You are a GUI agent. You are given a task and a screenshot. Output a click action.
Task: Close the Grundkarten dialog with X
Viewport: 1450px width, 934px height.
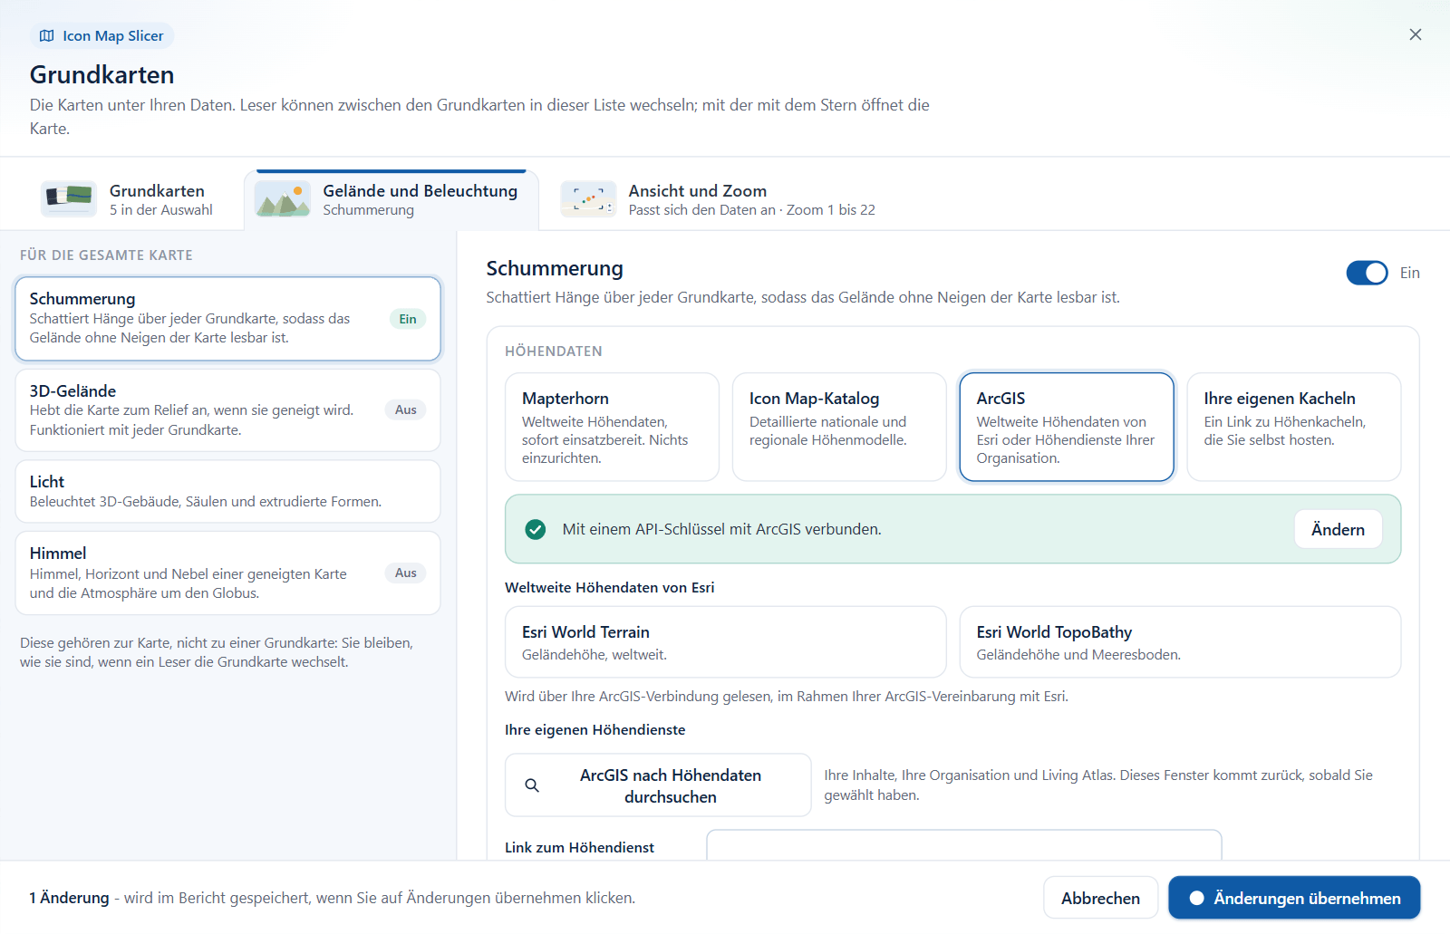[1415, 34]
